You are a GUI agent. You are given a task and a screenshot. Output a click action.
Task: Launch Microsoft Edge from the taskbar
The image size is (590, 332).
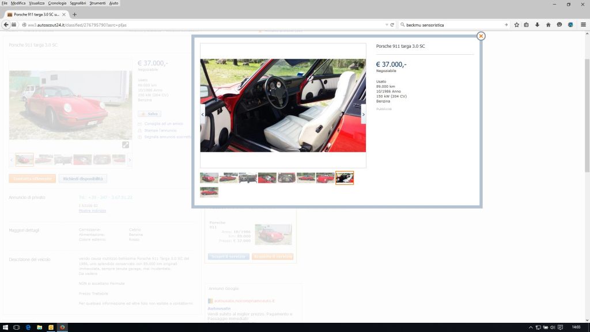tap(28, 327)
